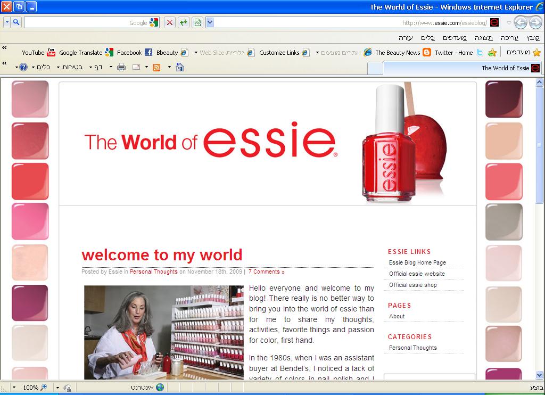Image resolution: width=545 pixels, height=395 pixels.
Task: Open the yellow star מועדפים Favorites button
Action: 524,53
